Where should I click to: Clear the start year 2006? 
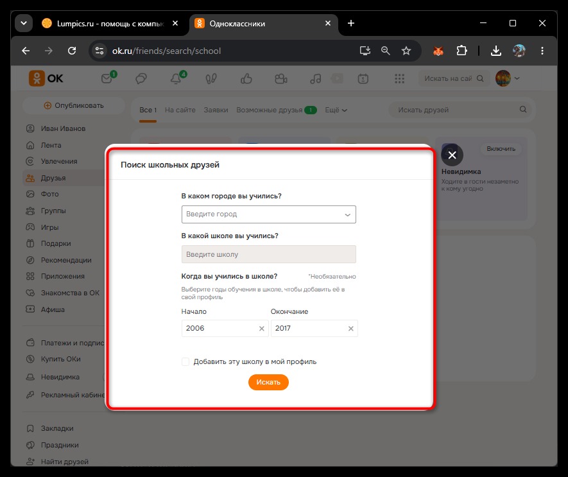pos(262,329)
